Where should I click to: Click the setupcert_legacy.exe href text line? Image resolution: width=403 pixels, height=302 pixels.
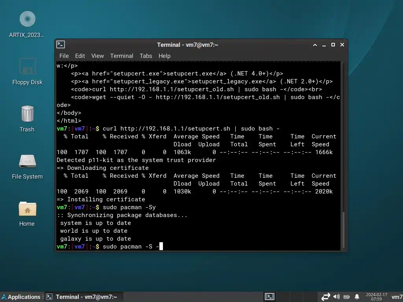[x=202, y=81]
